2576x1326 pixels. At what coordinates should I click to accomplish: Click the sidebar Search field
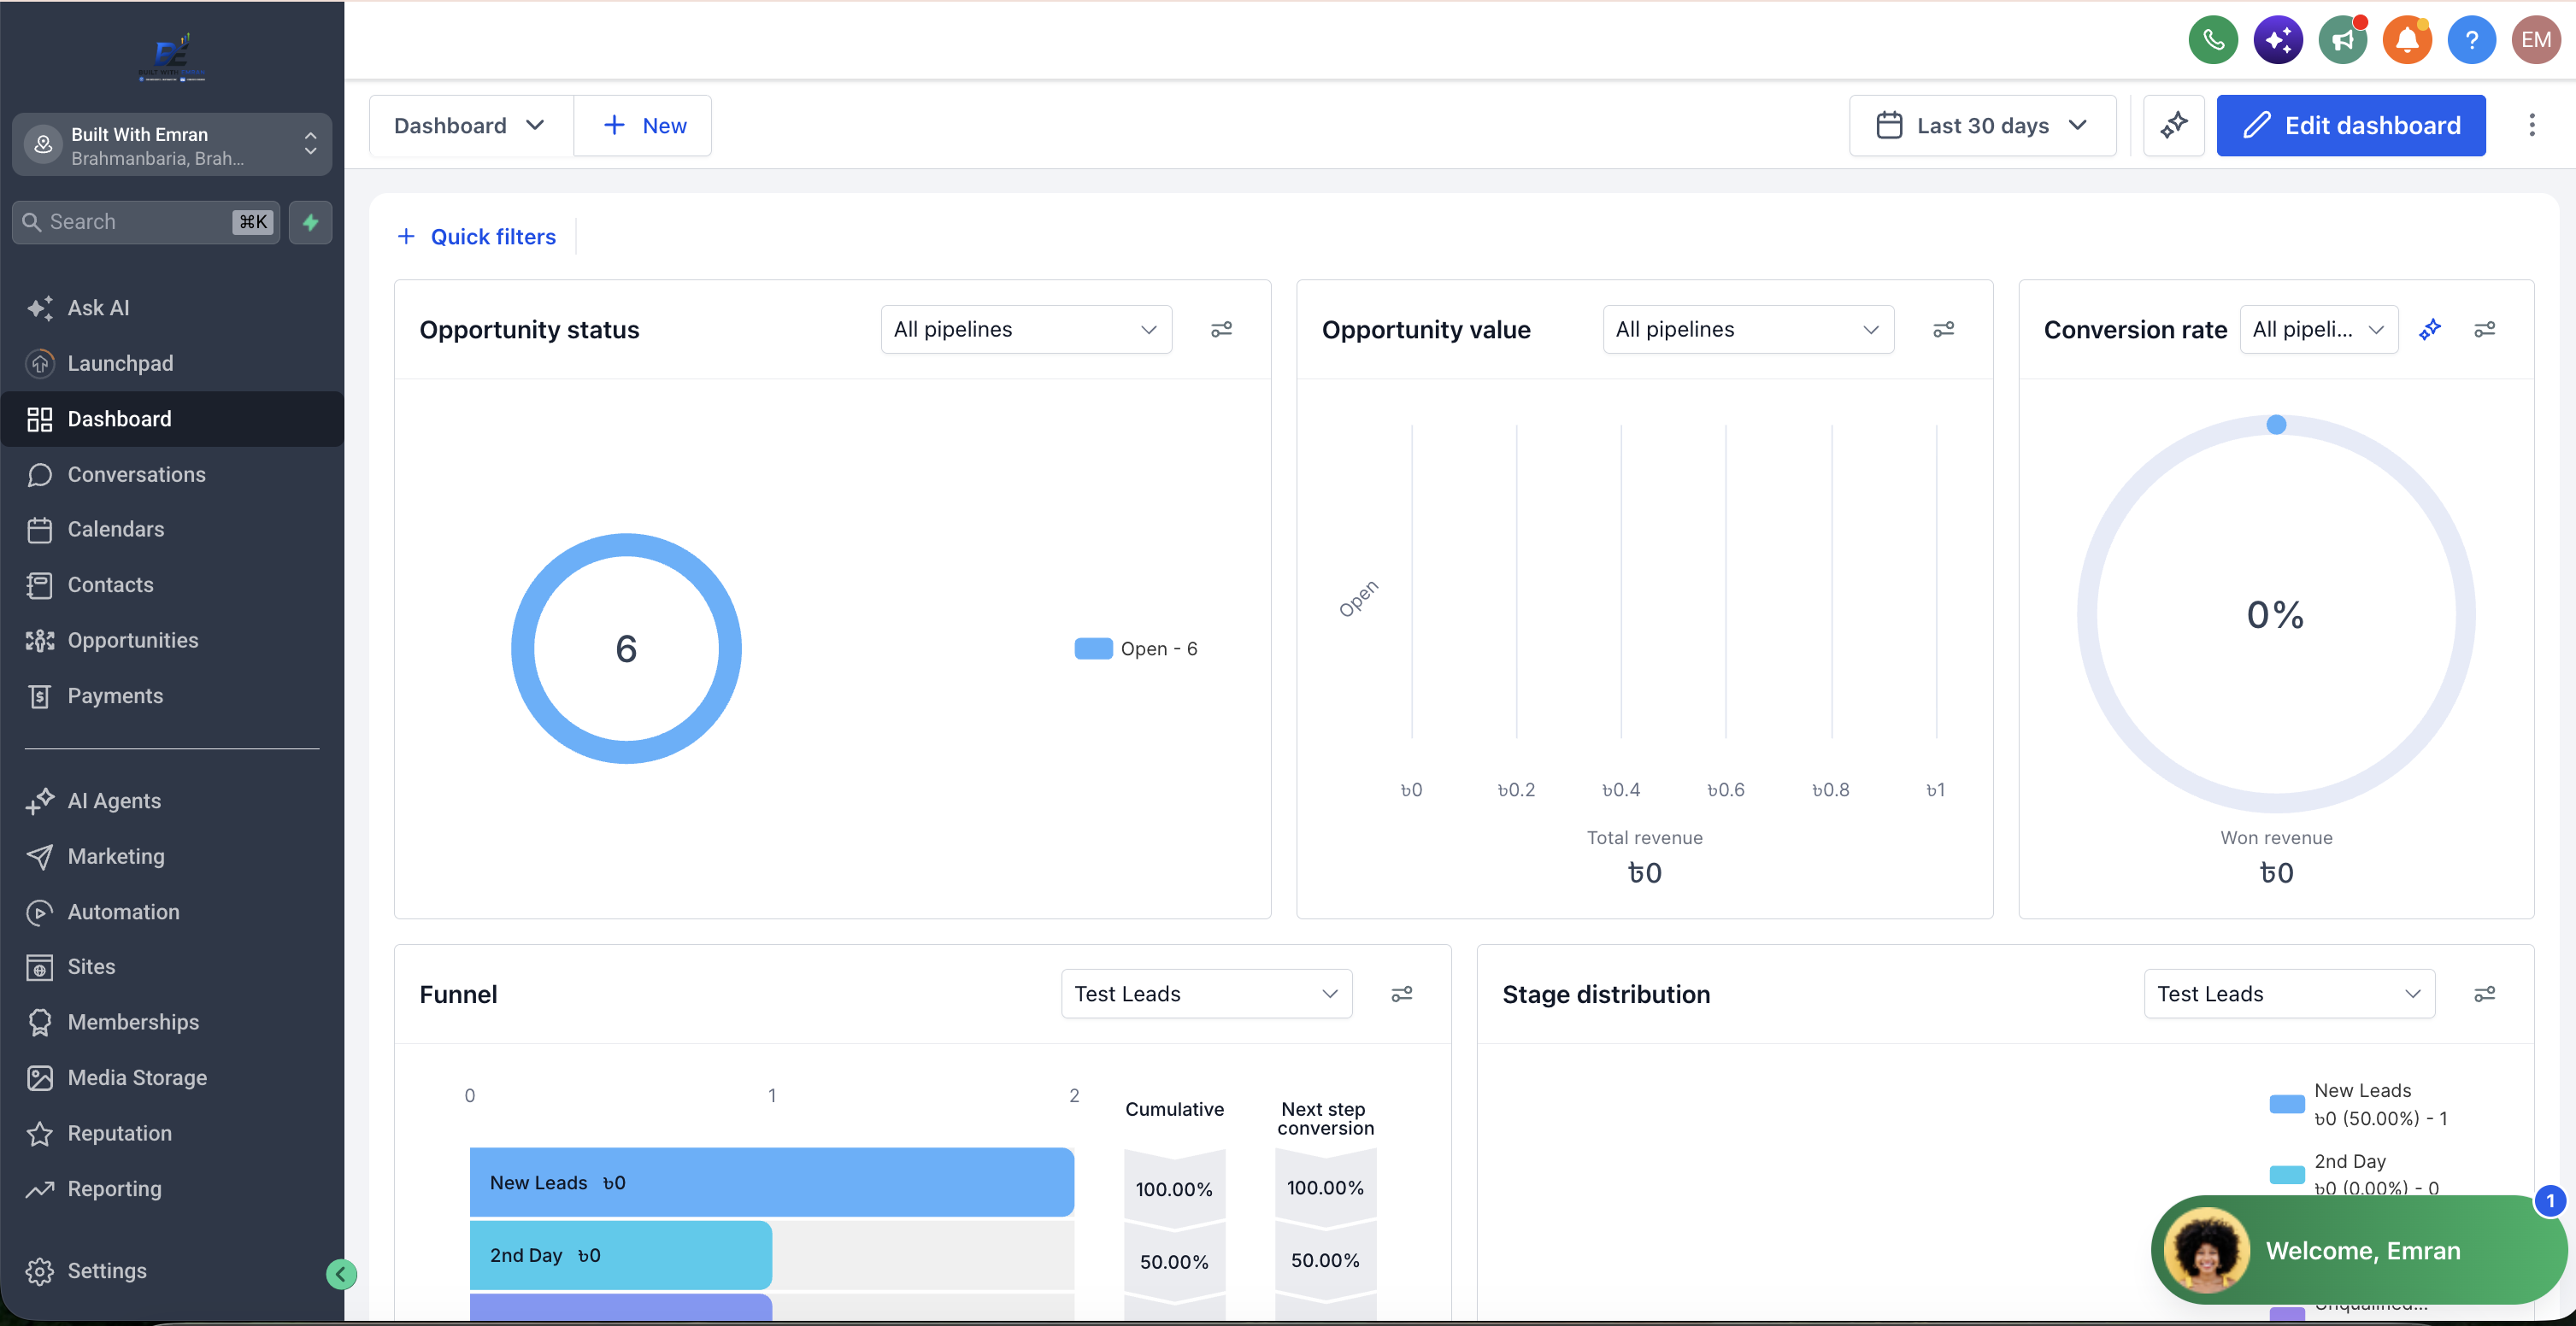(x=146, y=222)
